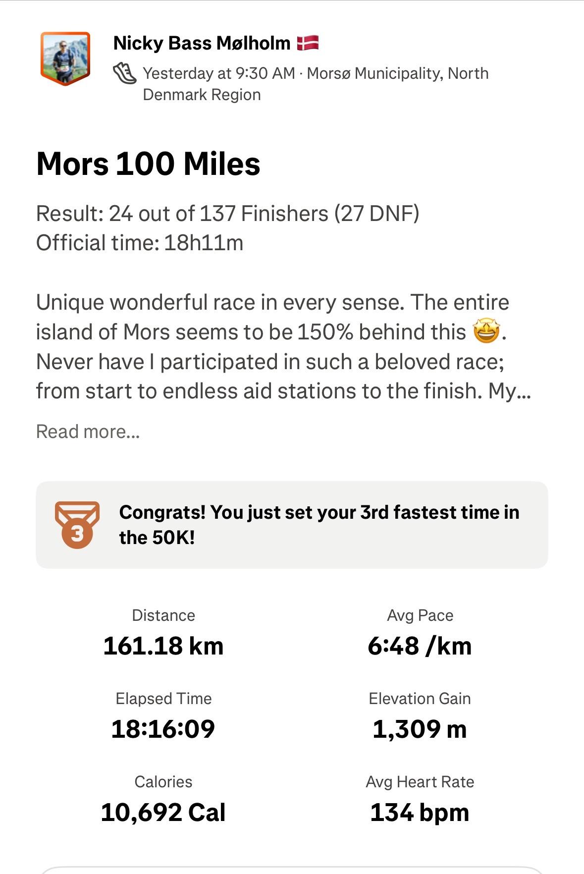584x874 pixels.
Task: Tap the running shoe activity icon
Action: pos(124,73)
